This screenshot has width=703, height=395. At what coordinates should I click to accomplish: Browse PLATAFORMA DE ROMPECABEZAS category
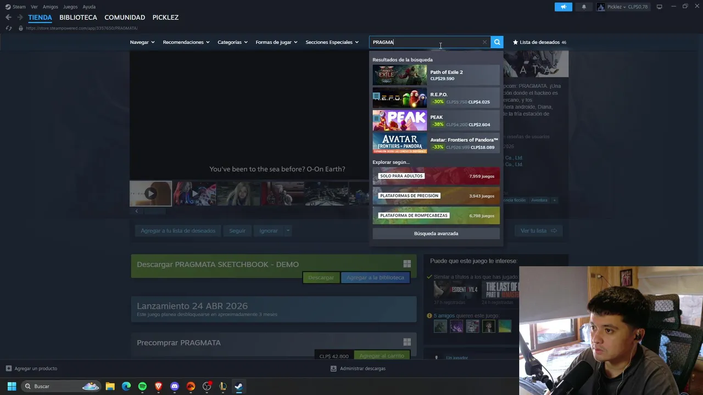[436, 216]
